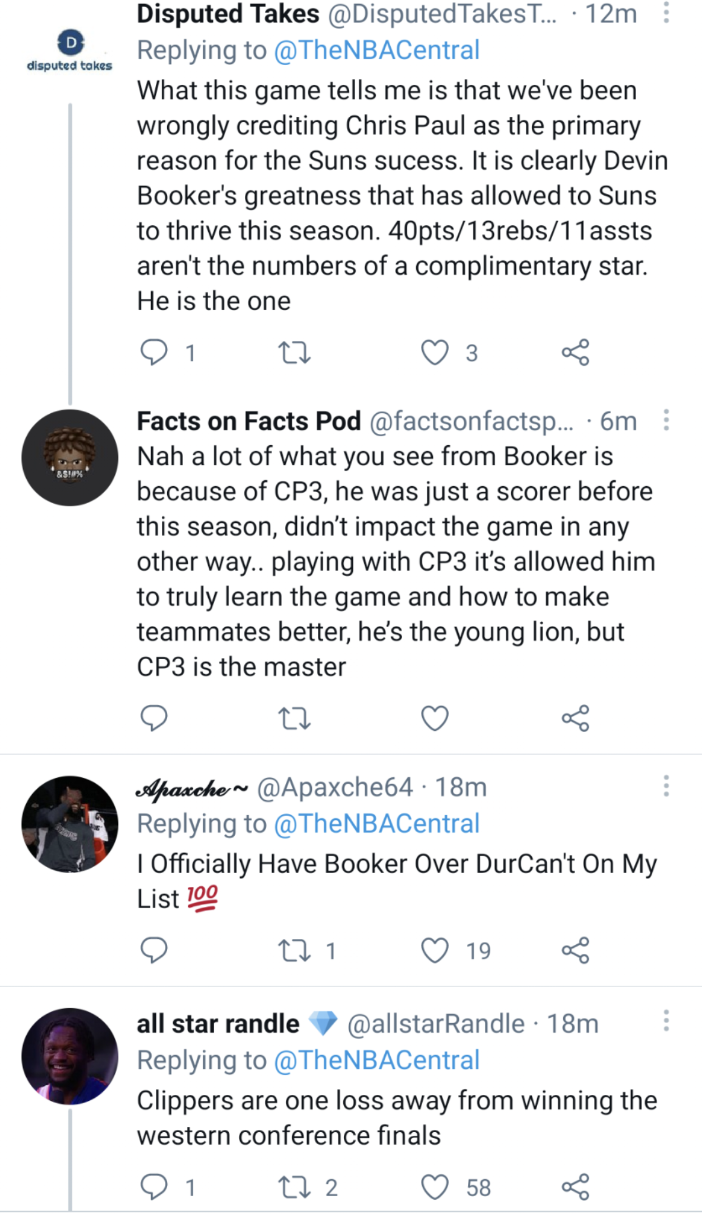Image resolution: width=702 pixels, height=1214 pixels.
Task: Like the Disputed Takes tweet
Action: click(x=435, y=352)
